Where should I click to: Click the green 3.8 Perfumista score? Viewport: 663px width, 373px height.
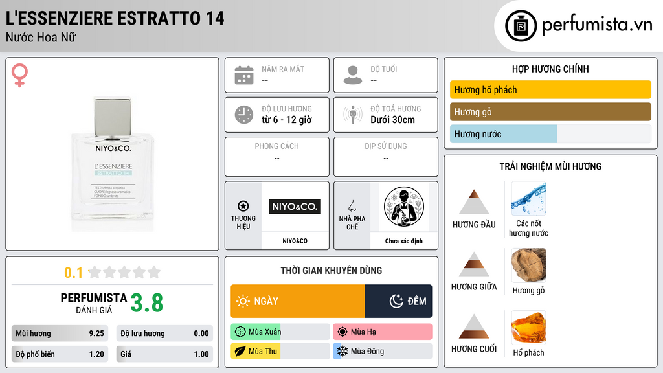coord(147,303)
